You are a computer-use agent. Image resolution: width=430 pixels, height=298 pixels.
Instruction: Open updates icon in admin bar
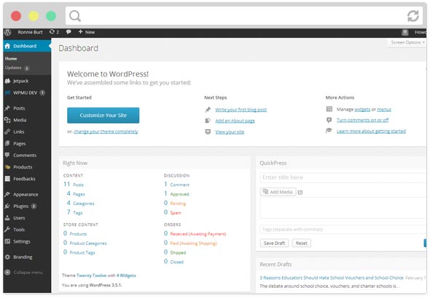coord(52,32)
